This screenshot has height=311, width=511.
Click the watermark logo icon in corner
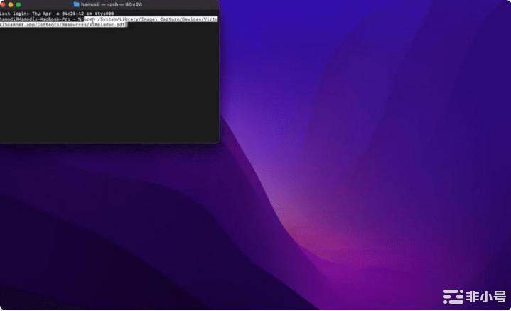click(x=453, y=296)
